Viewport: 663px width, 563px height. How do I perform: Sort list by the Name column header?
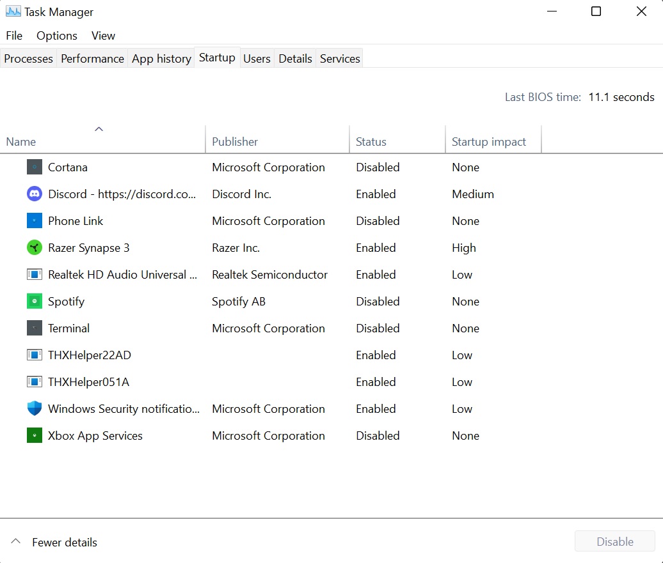pos(21,142)
